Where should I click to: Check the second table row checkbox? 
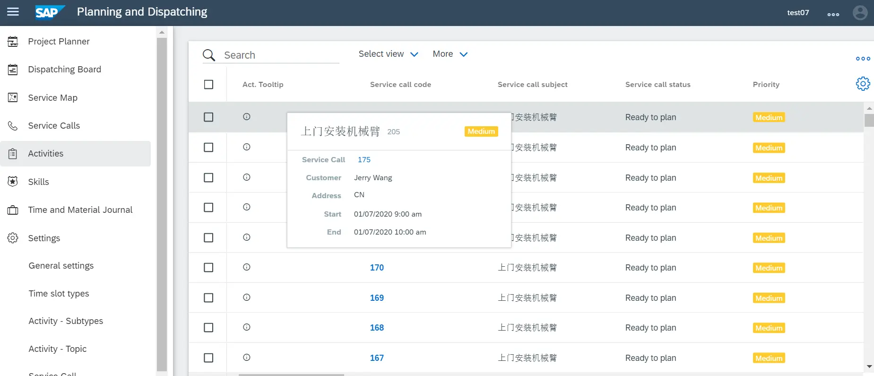[x=208, y=148]
